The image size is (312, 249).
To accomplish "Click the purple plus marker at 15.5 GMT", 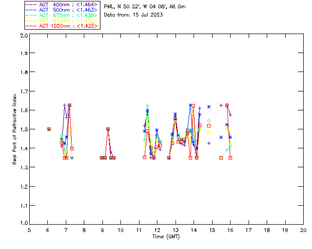I will 221,105.
